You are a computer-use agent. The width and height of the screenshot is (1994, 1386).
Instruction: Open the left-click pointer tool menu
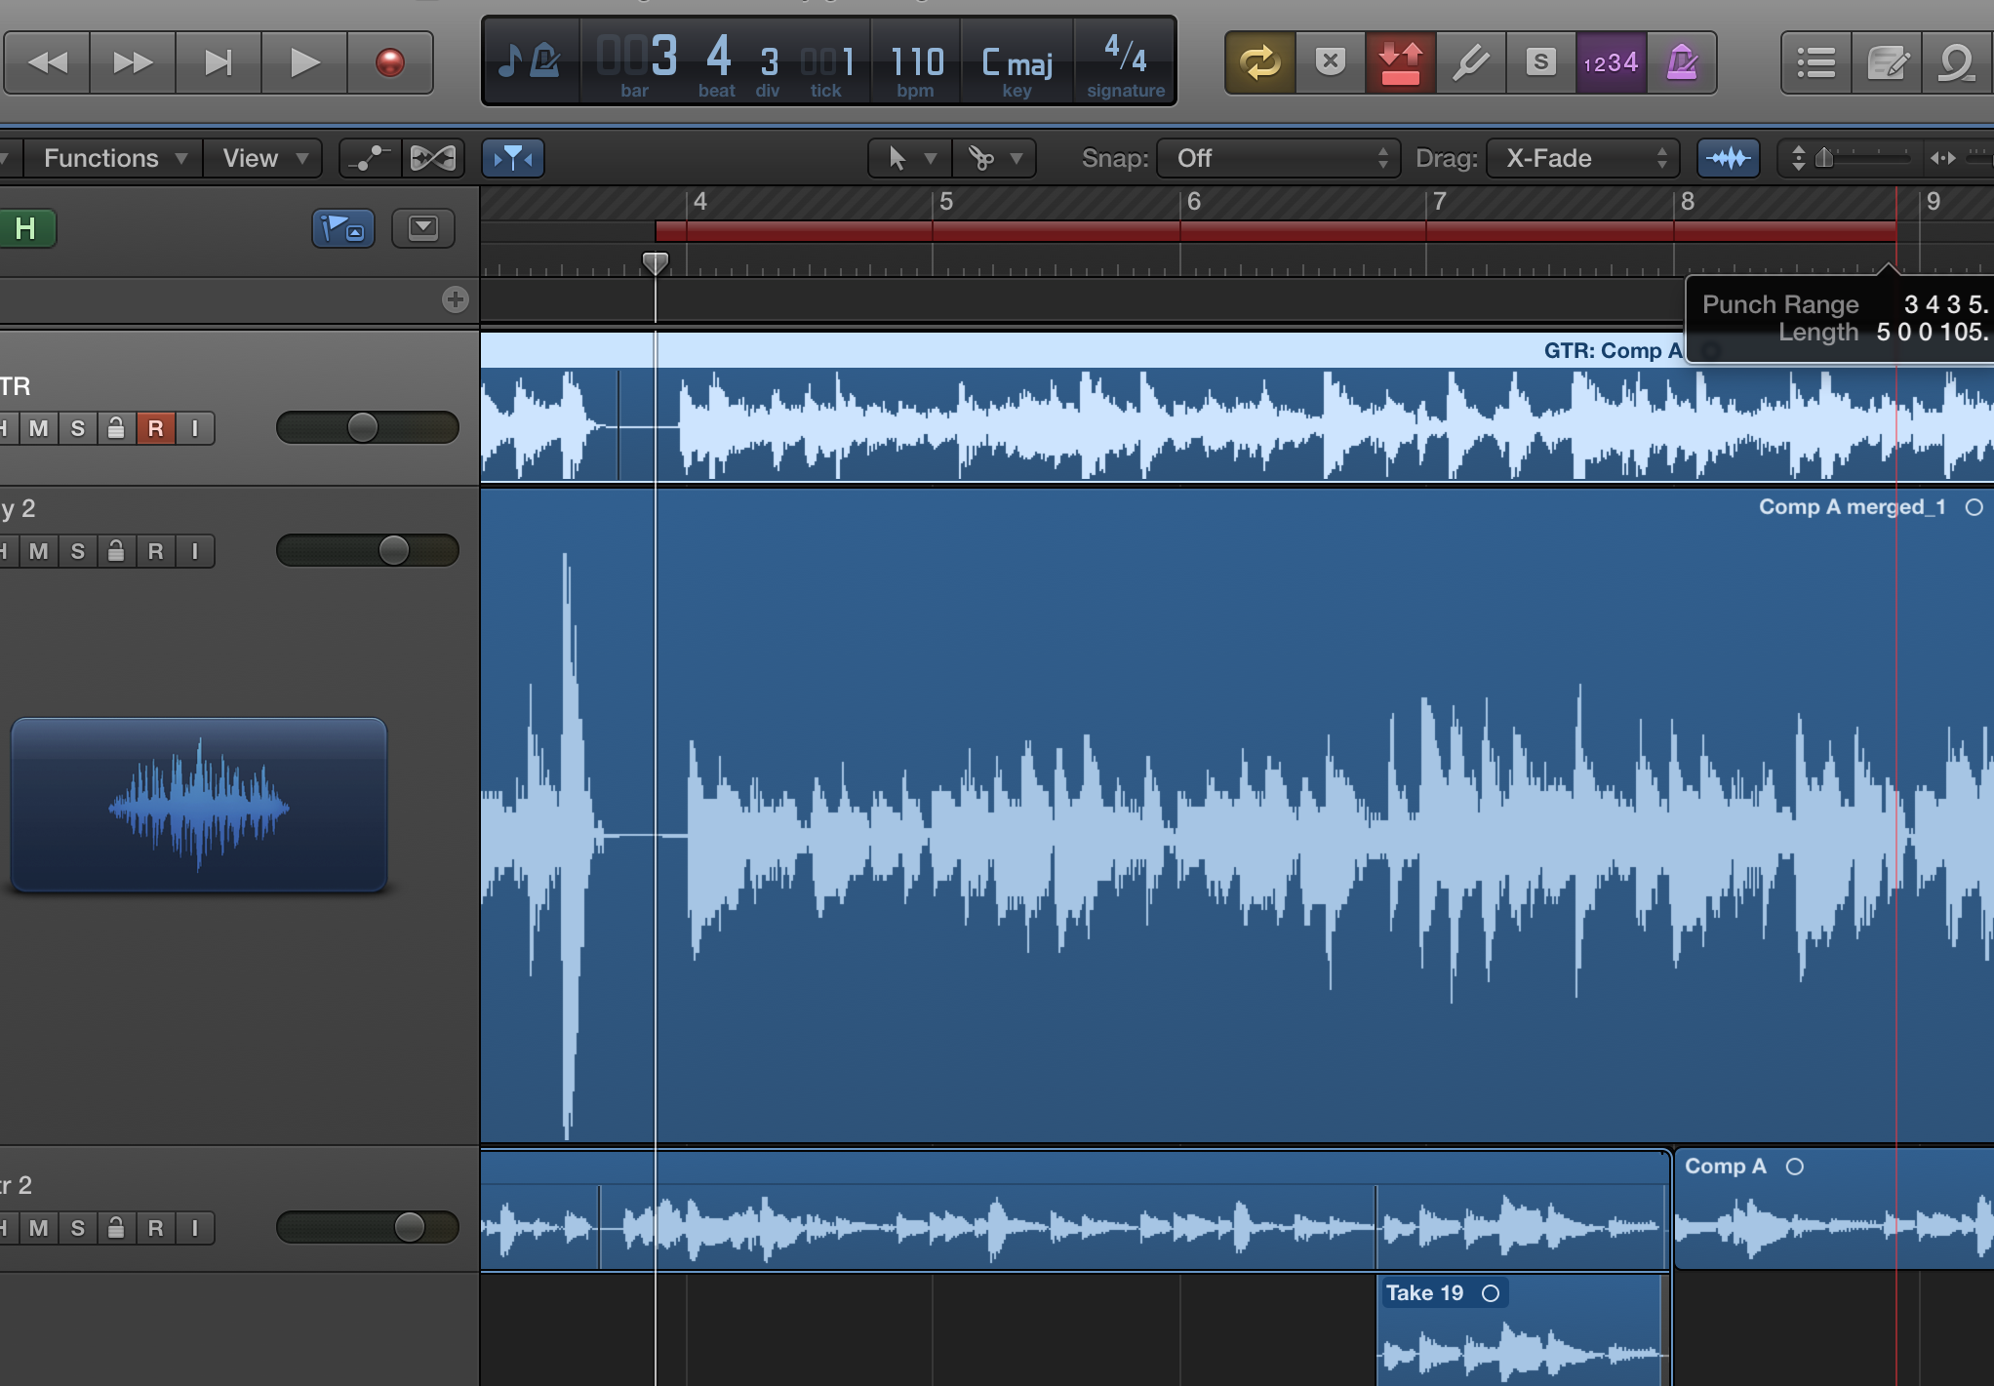tap(907, 158)
